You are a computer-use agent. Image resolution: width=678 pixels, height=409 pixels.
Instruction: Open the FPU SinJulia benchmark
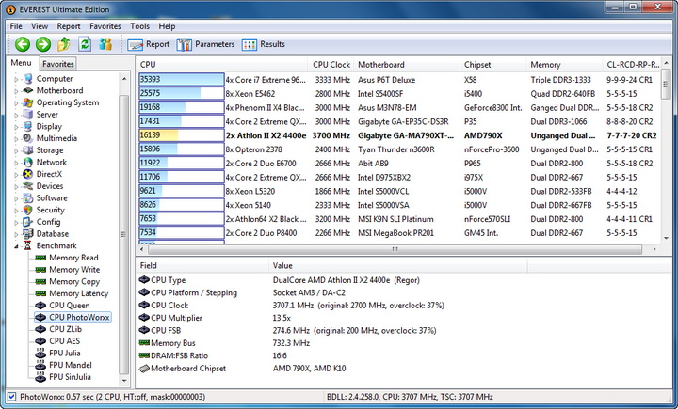(63, 377)
